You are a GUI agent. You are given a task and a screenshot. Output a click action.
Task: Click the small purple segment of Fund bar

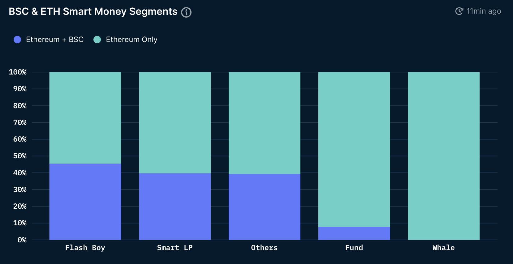click(354, 233)
